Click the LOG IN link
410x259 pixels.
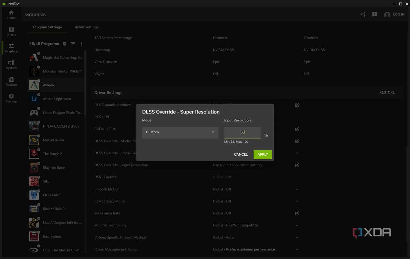(x=399, y=14)
